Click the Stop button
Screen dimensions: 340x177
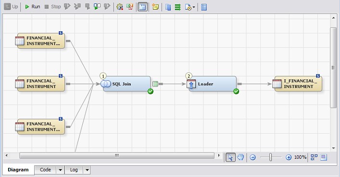[52, 7]
